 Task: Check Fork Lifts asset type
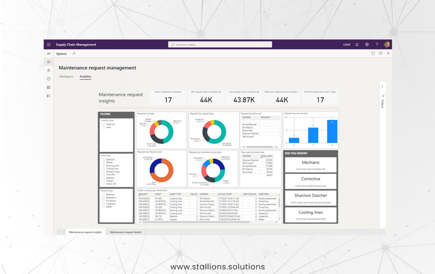(104, 175)
